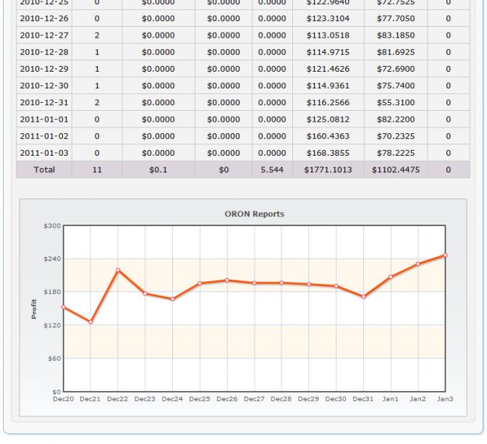Click the $78.2225 cell

pos(396,153)
